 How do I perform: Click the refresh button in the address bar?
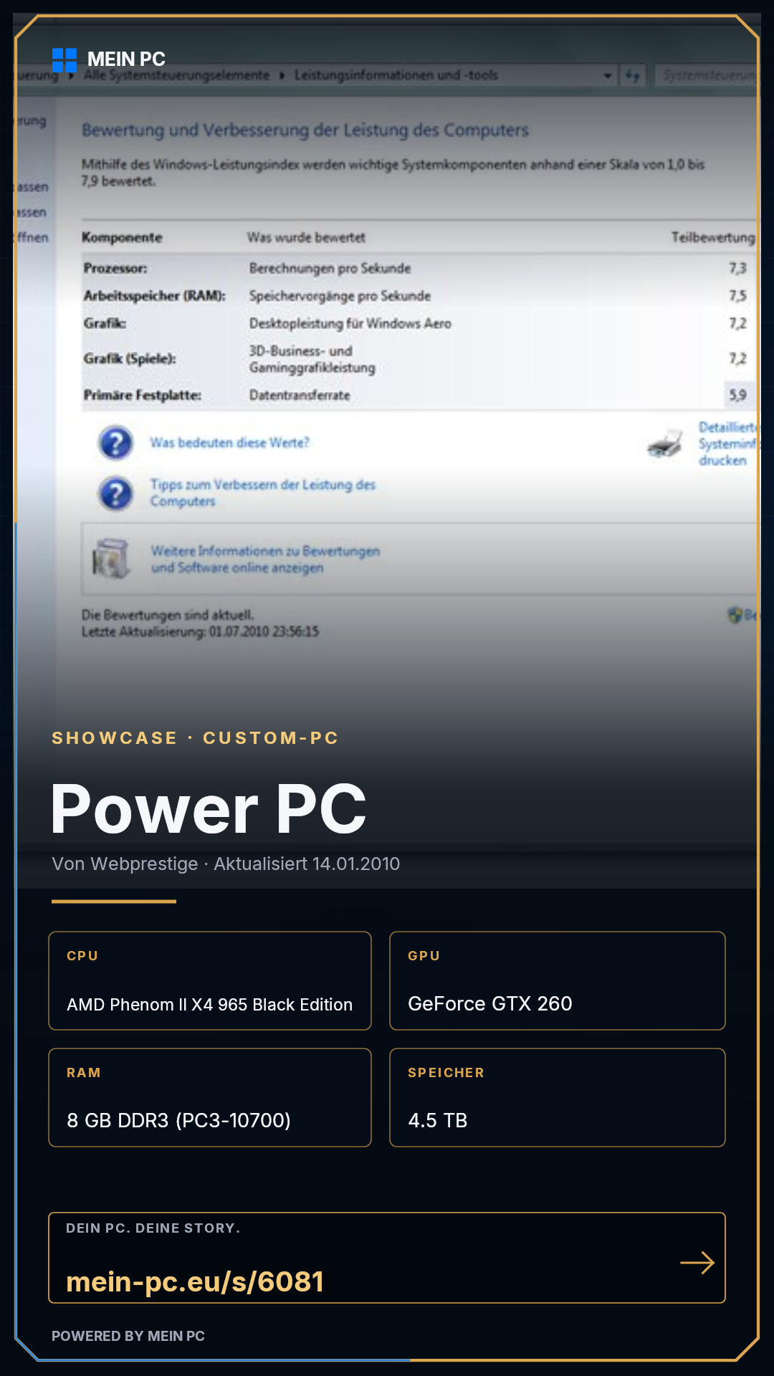tap(632, 75)
